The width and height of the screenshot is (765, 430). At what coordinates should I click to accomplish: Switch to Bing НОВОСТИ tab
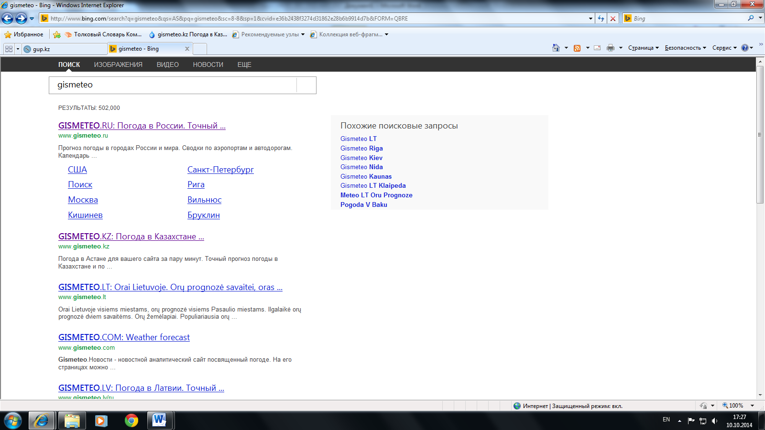pyautogui.click(x=208, y=64)
